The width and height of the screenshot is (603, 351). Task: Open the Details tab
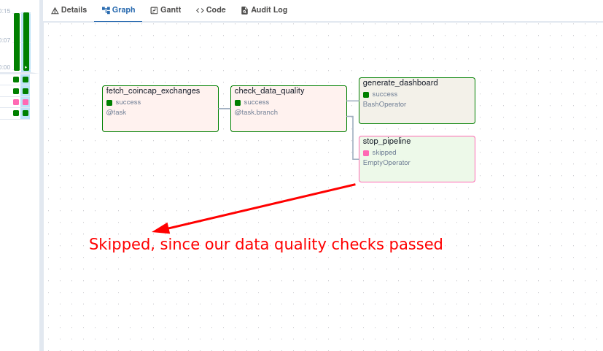[69, 10]
